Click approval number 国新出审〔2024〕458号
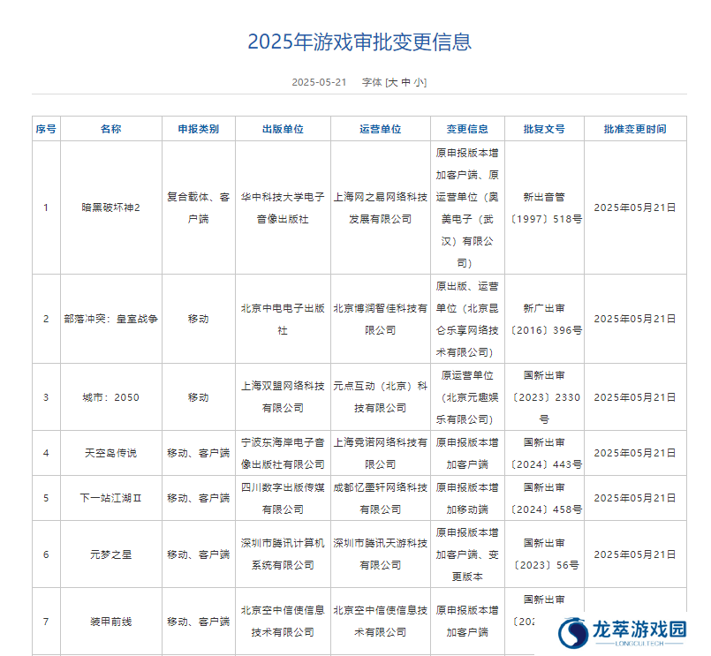This screenshot has width=711, height=656. pyautogui.click(x=545, y=499)
